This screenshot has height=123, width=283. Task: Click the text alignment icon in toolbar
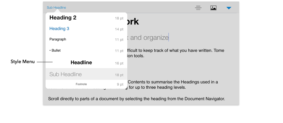pos(198,8)
